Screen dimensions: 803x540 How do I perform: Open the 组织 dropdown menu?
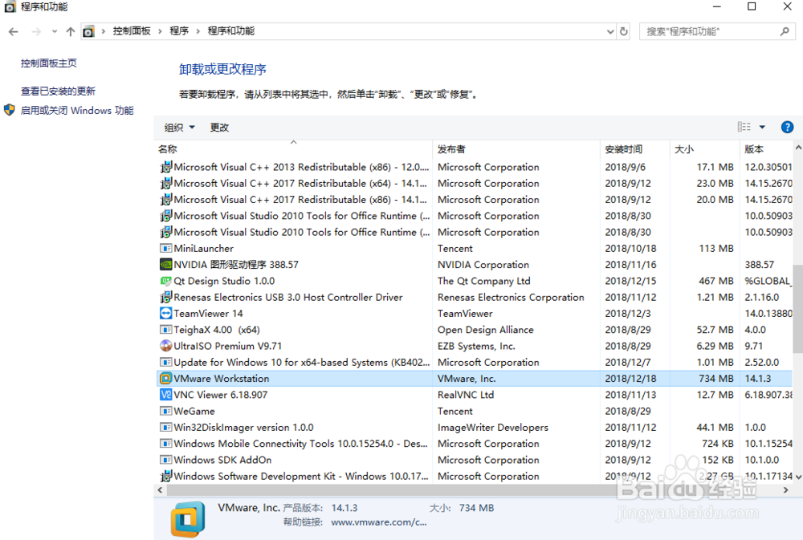coord(179,128)
